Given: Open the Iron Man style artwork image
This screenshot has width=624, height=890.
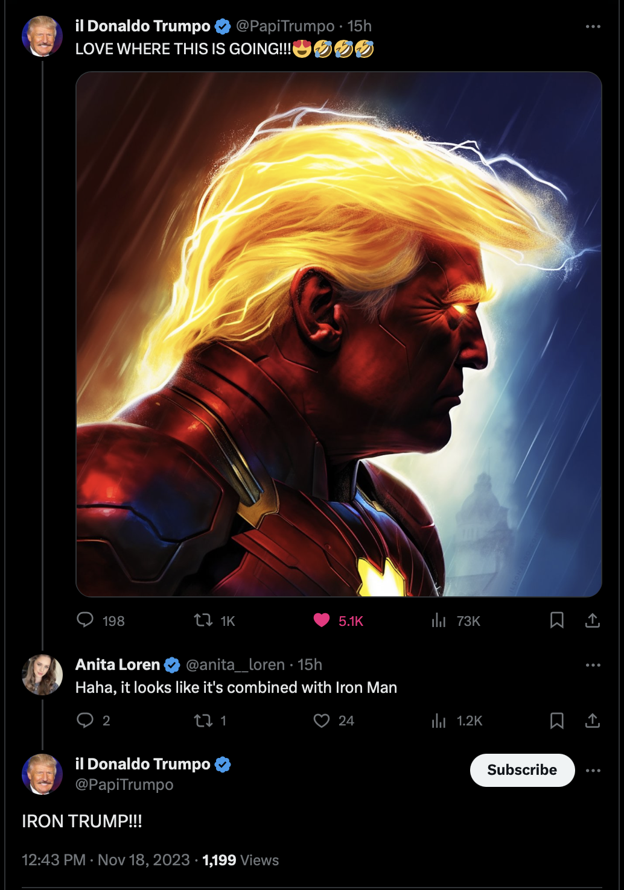Looking at the screenshot, I should coord(339,334).
